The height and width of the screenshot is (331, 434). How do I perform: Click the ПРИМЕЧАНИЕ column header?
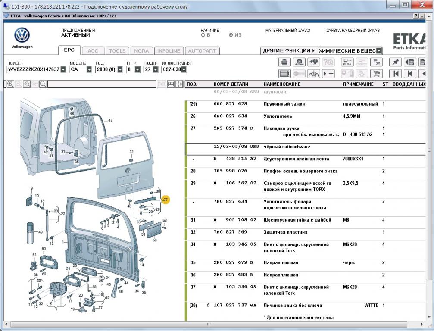pos(358,84)
